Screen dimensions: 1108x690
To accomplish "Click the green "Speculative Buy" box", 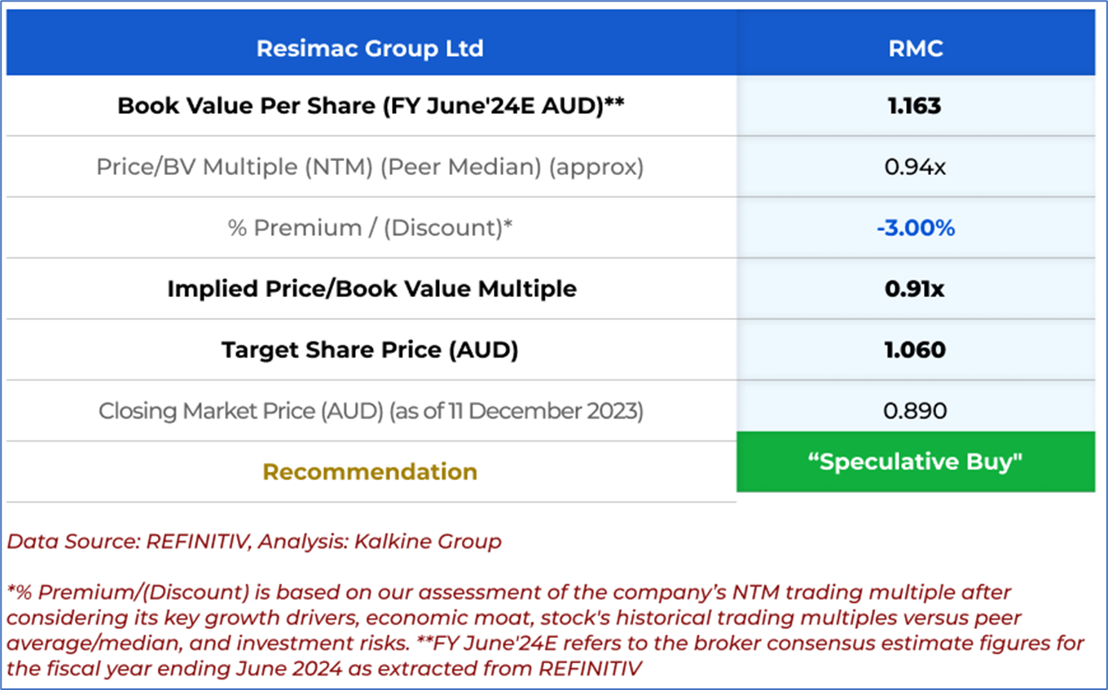I will coord(915,462).
